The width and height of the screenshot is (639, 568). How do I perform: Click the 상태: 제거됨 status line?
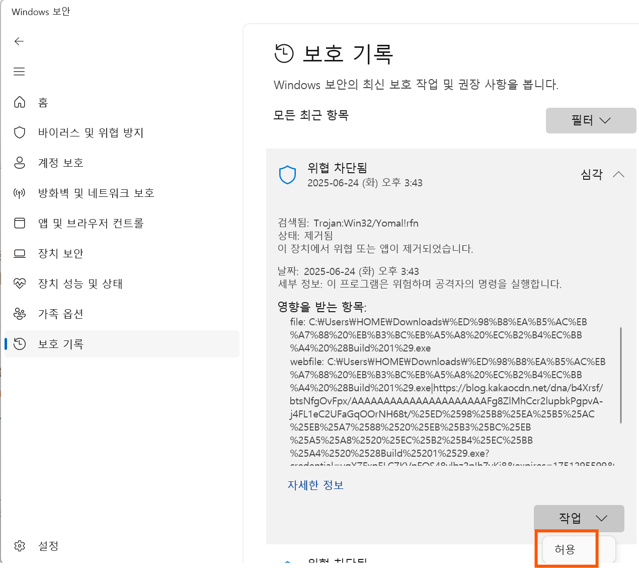click(x=305, y=235)
